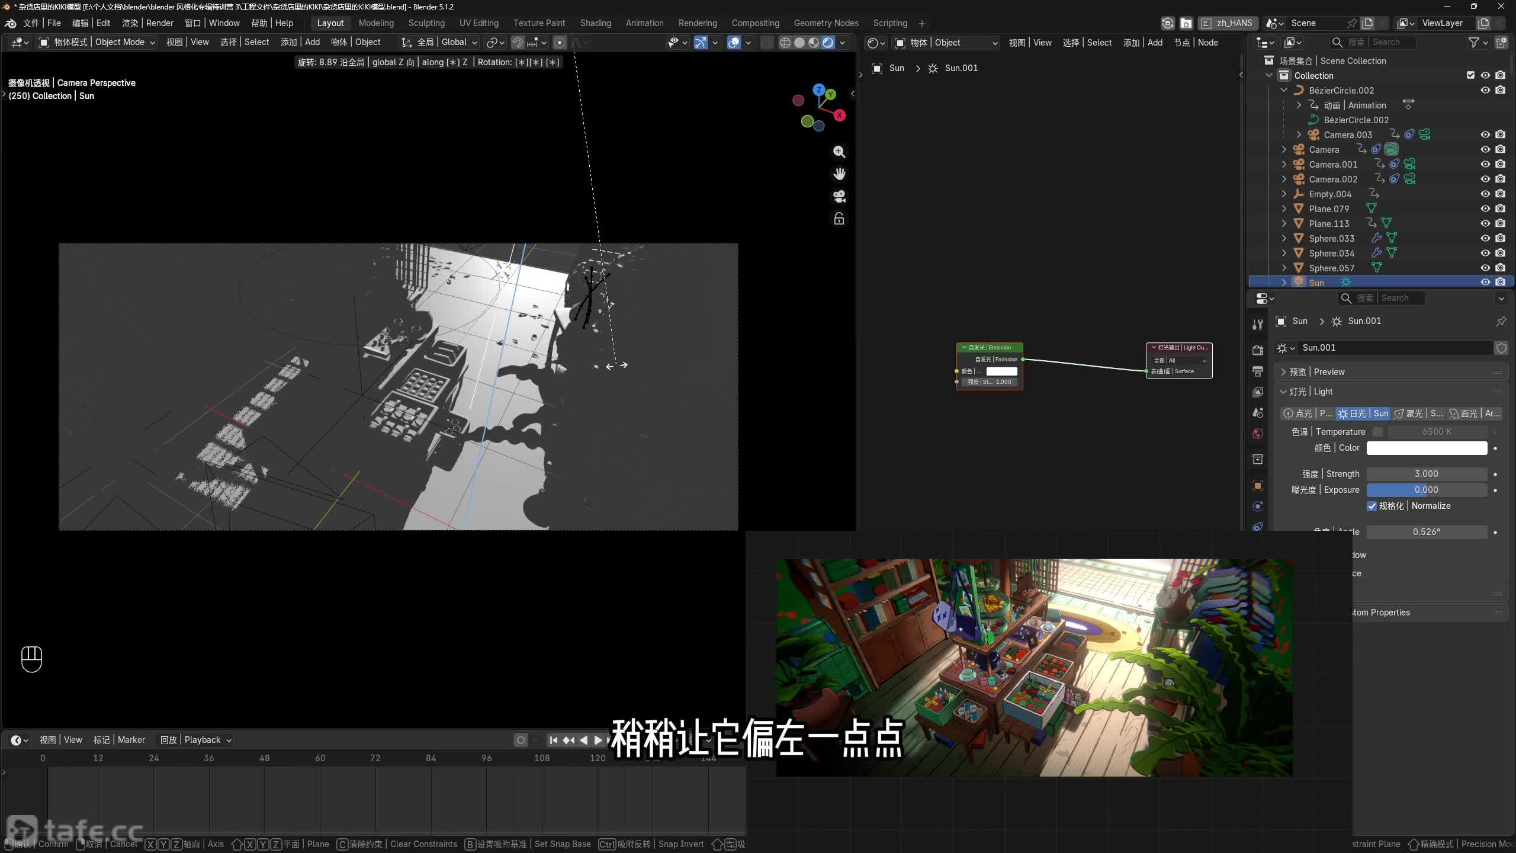
Task: Choose the Area light type button
Action: click(1474, 413)
